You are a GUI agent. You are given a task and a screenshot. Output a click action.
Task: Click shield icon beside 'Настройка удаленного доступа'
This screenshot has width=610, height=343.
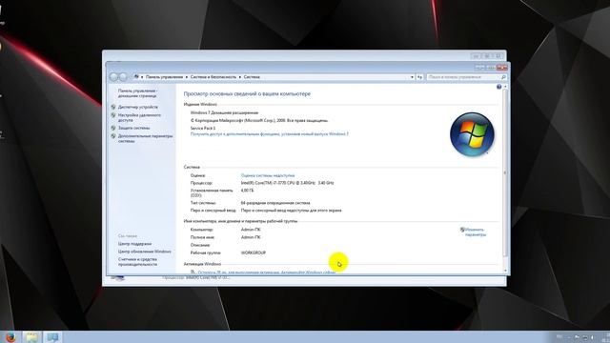tap(113, 115)
